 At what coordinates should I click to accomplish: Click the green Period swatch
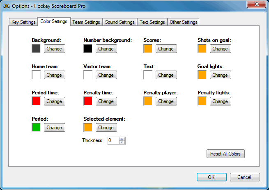pos(36,127)
